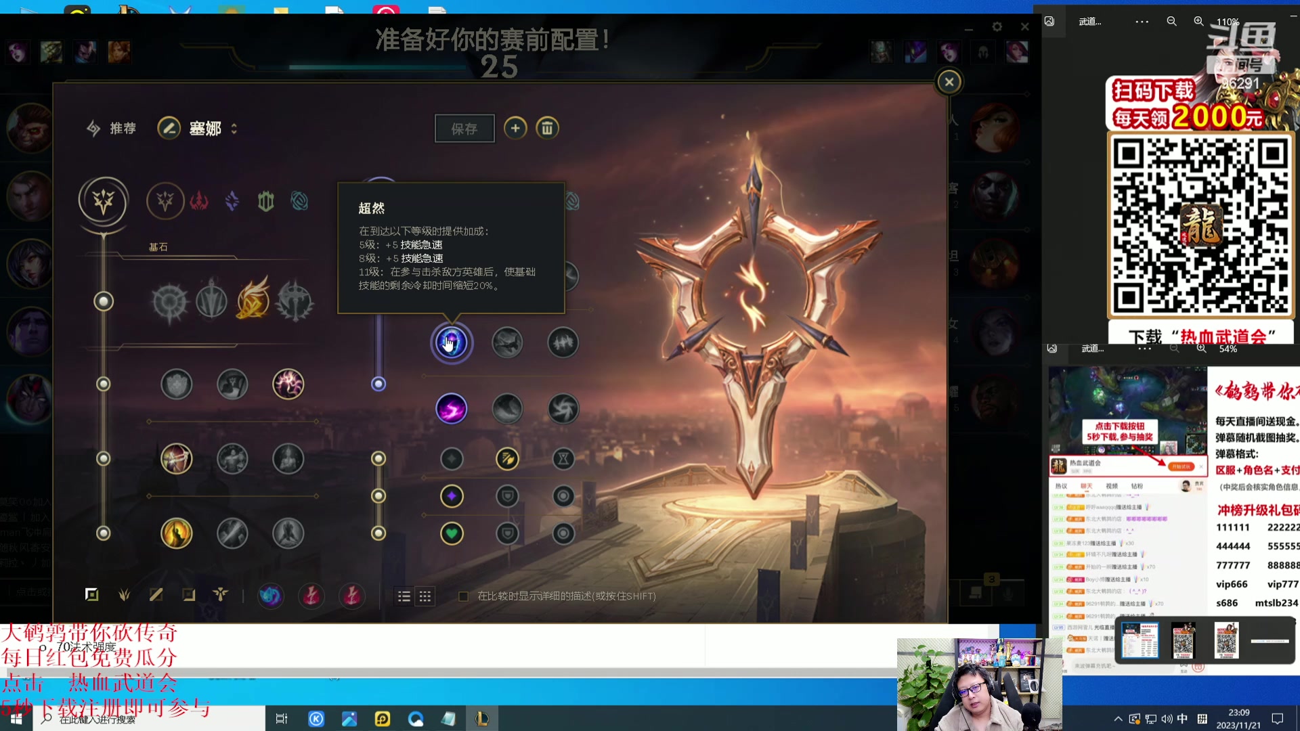Open the three-dot menu in lower viewer
This screenshot has height=731, width=1300.
(x=1144, y=349)
